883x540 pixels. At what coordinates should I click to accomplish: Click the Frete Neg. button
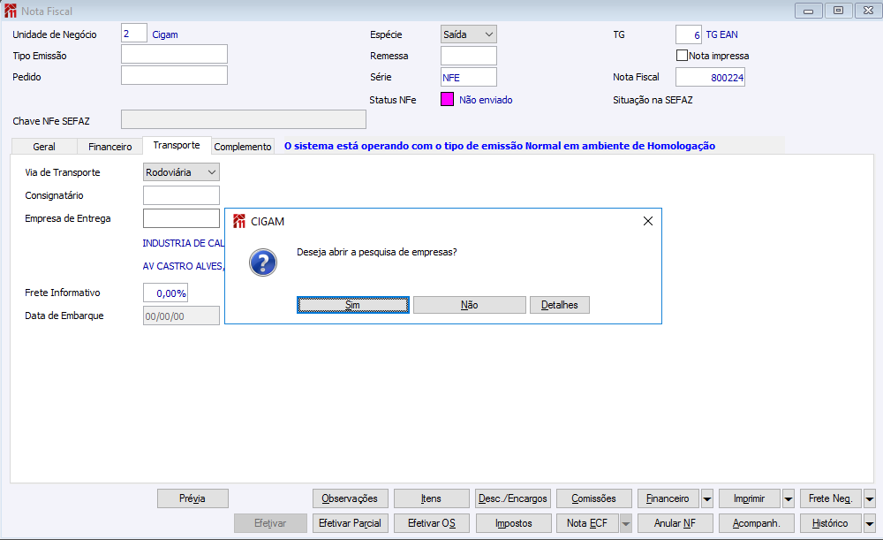(x=831, y=498)
